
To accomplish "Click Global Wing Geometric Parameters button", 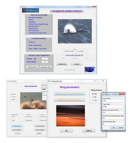I will [x=69, y=94].
